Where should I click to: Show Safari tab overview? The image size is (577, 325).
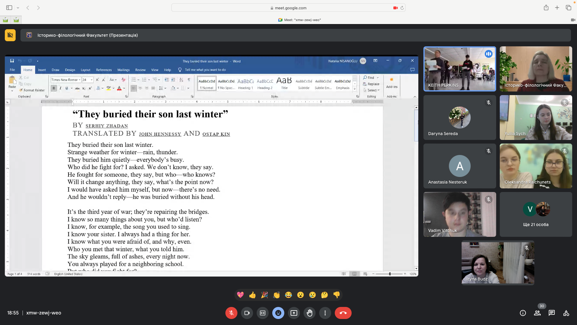568,8
